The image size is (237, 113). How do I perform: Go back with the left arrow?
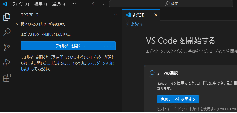[x=94, y=4]
